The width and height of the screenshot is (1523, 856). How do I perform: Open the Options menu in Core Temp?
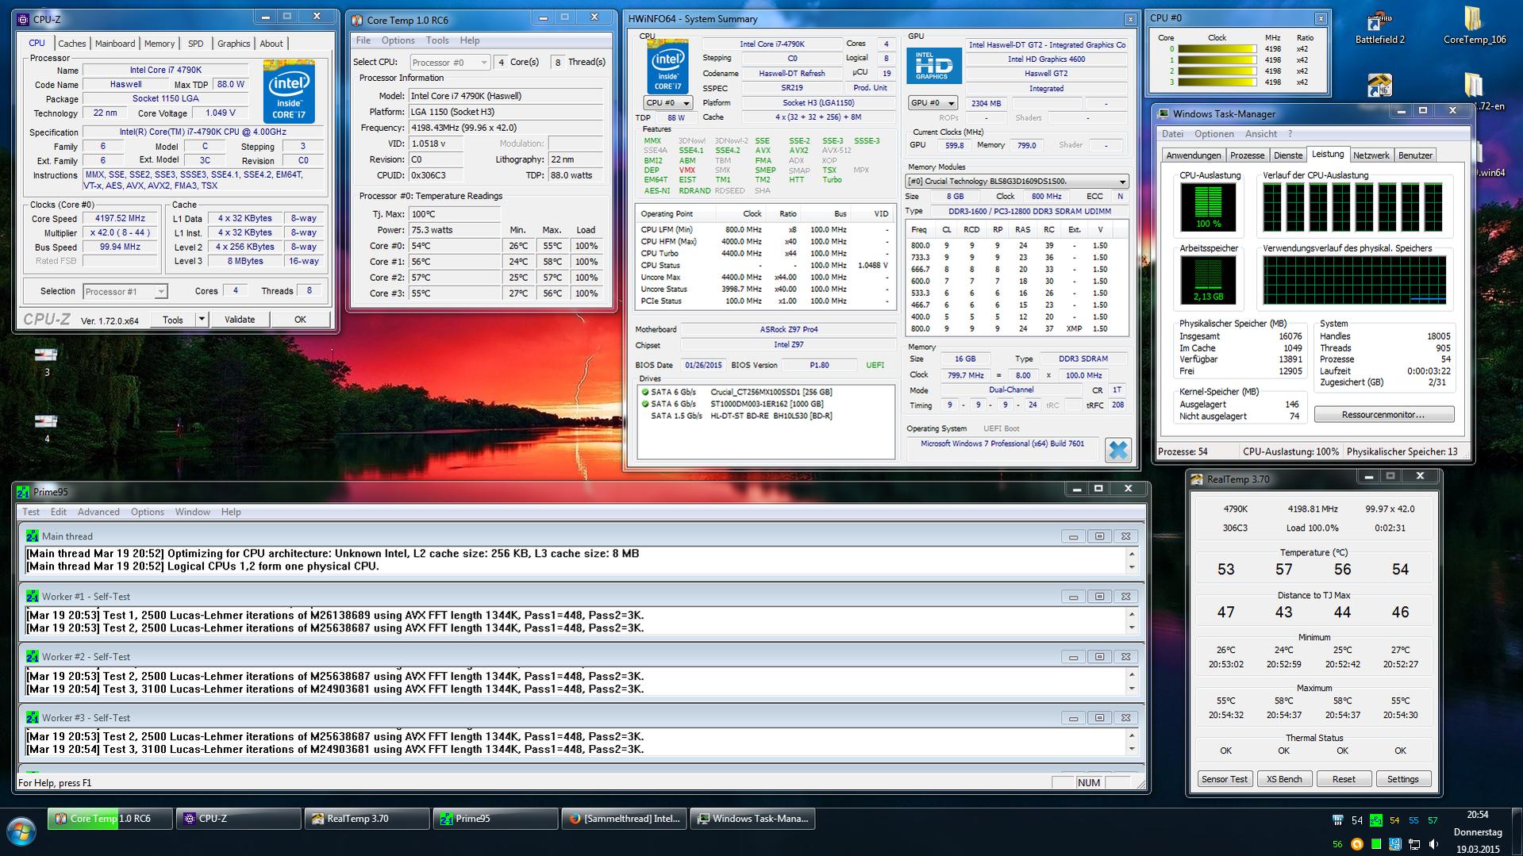[398, 40]
